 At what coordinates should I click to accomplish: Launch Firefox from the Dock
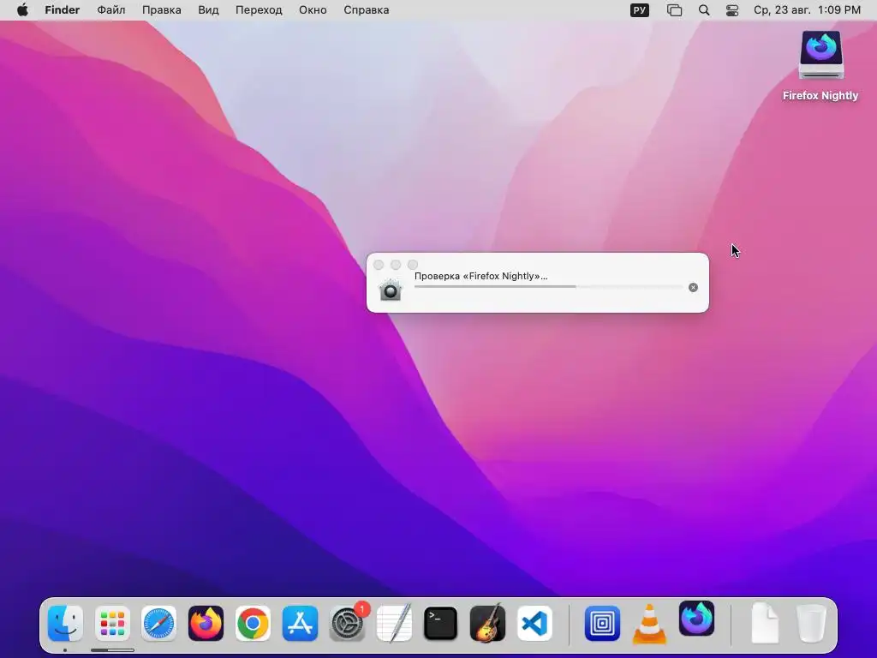click(206, 623)
